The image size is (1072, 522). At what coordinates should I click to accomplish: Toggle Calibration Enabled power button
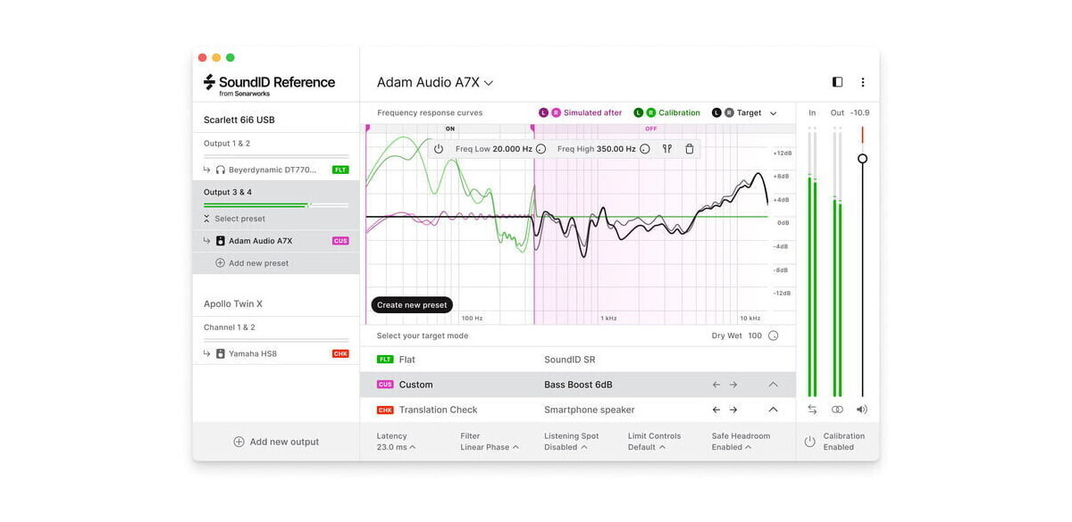[x=810, y=442]
